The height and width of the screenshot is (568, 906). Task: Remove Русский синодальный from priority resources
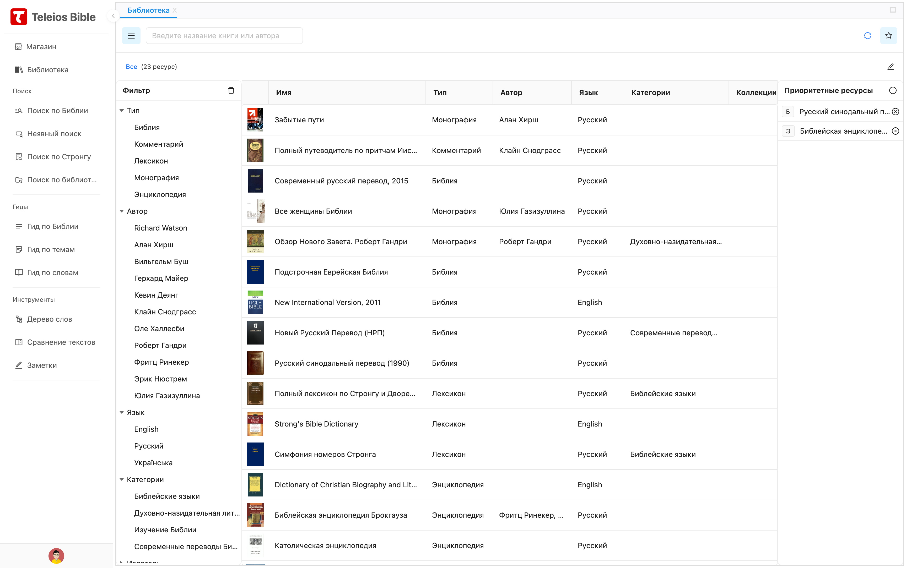(896, 112)
